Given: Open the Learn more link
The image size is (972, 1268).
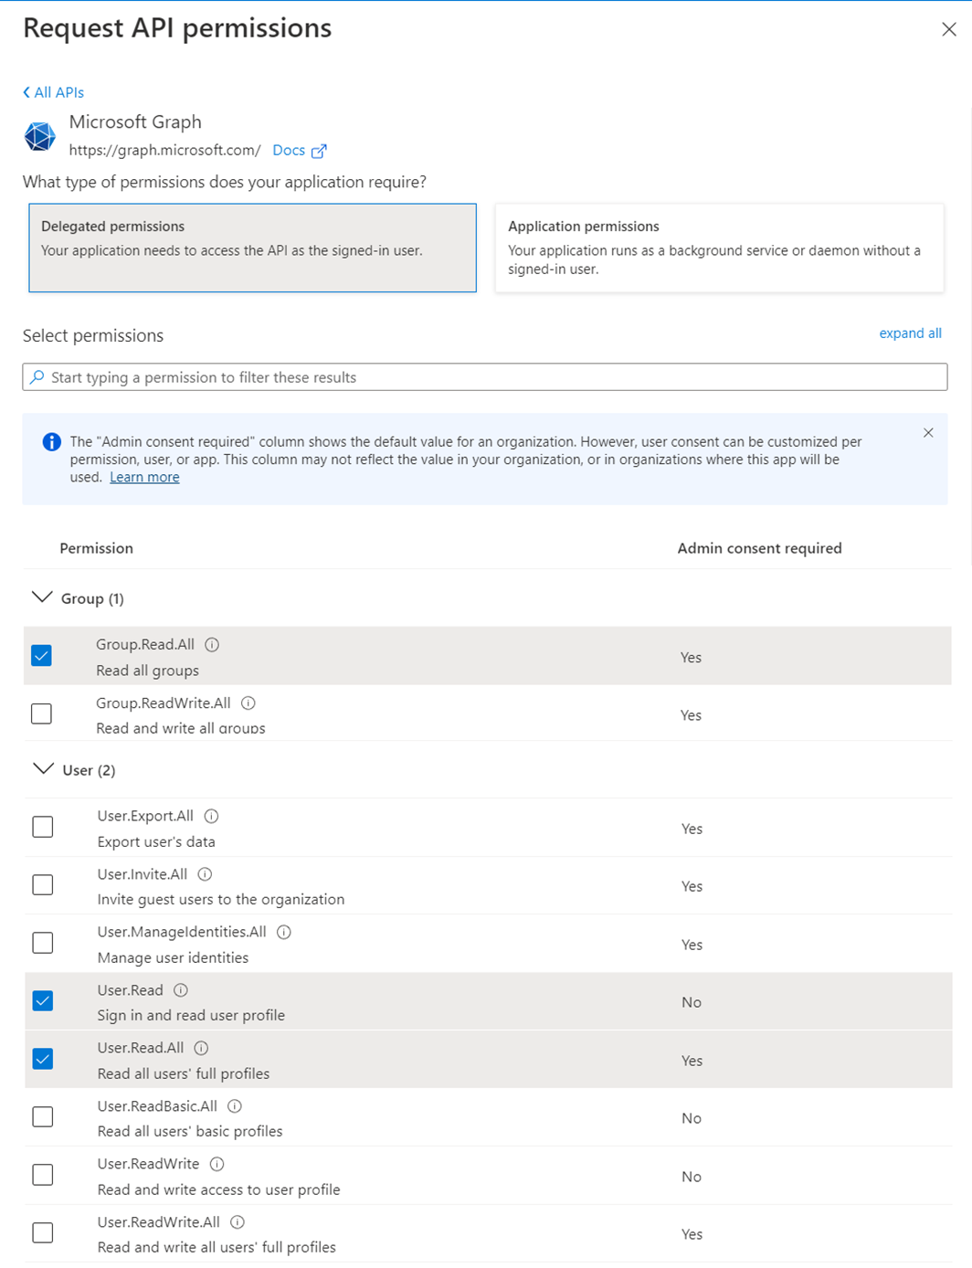Looking at the screenshot, I should click(x=144, y=478).
